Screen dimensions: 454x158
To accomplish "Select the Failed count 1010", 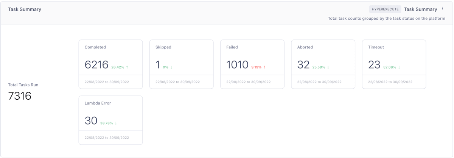I will click(238, 65).
